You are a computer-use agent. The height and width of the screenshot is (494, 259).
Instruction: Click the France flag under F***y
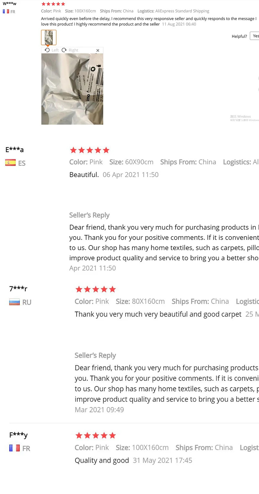coord(15,448)
